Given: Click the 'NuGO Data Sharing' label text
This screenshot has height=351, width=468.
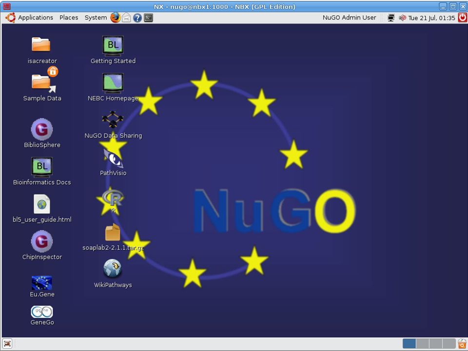Looking at the screenshot, I should coord(113,136).
